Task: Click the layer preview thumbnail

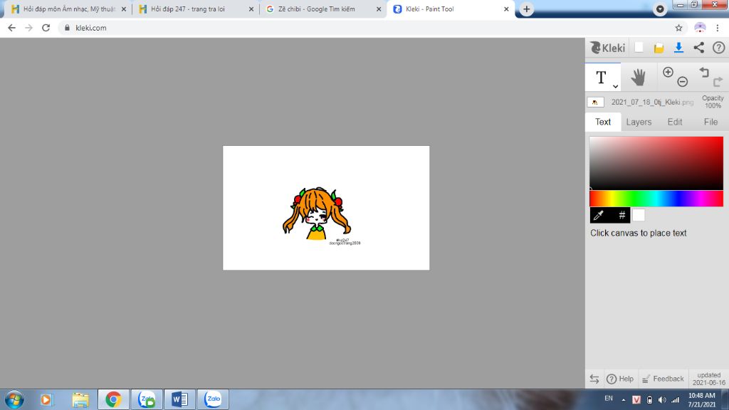Action: point(595,102)
